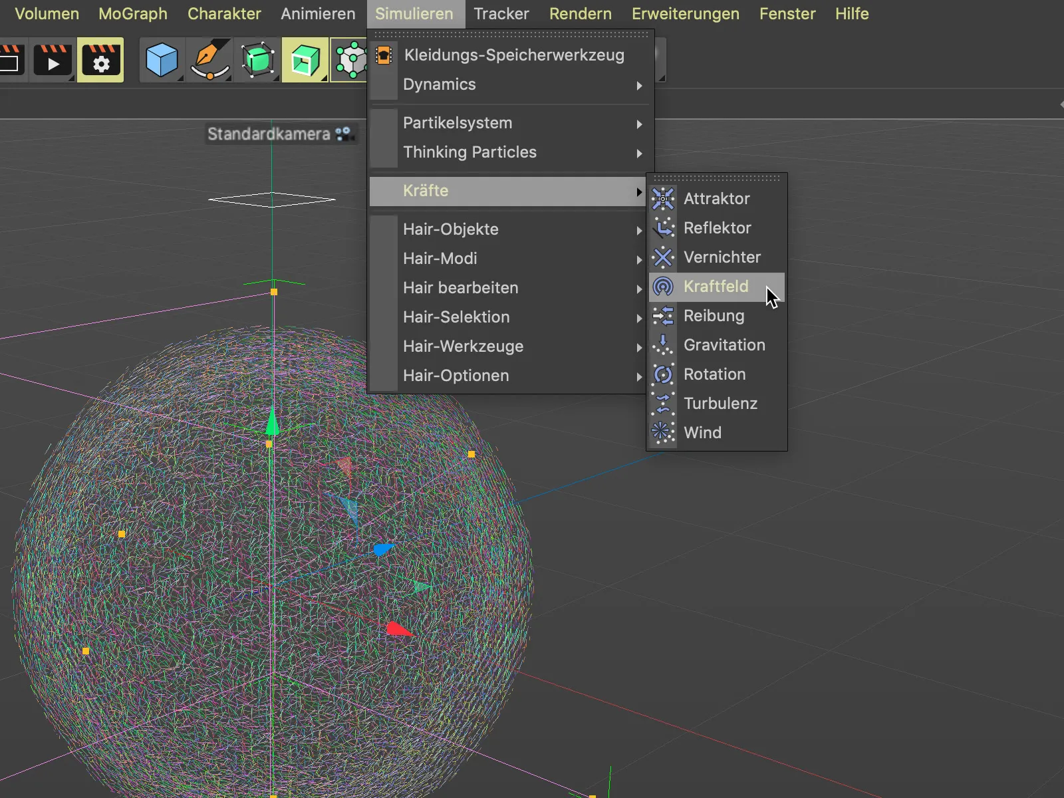
Task: Click the red X-axis arrow handle
Action: pos(399,629)
